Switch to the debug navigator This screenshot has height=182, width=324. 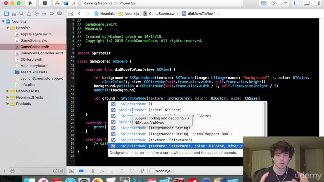tap(44, 14)
